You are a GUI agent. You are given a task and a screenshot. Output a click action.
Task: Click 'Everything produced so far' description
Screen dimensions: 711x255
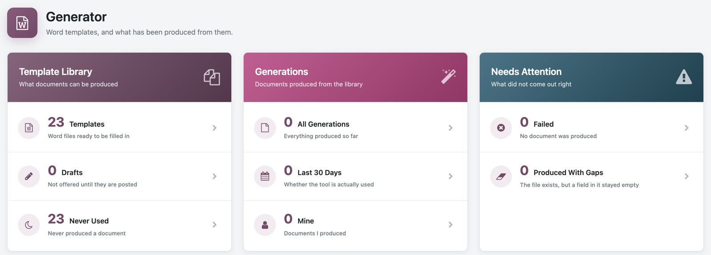[321, 136]
